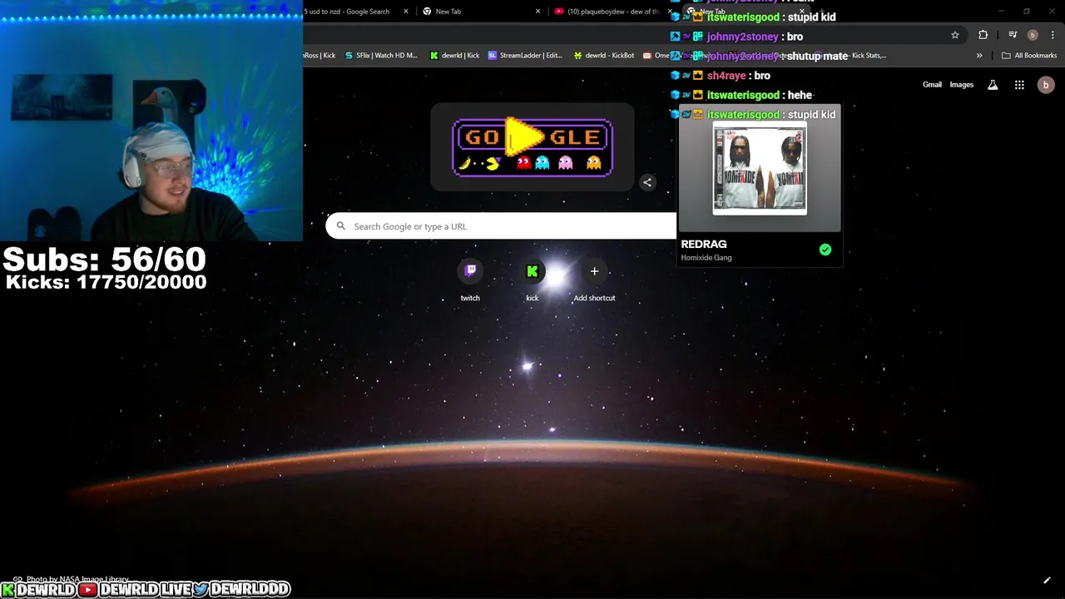The image size is (1065, 599).
Task: Open the Extensions puzzle icon
Action: [x=983, y=35]
